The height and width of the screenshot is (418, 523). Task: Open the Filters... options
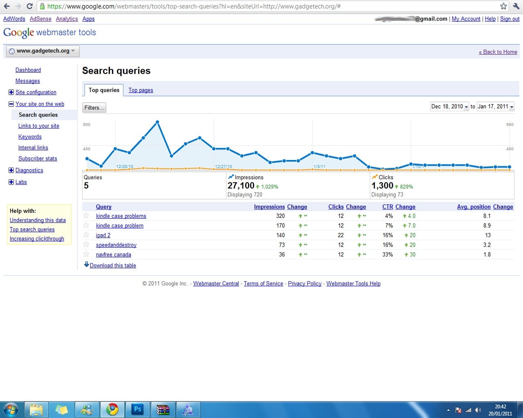(x=94, y=108)
